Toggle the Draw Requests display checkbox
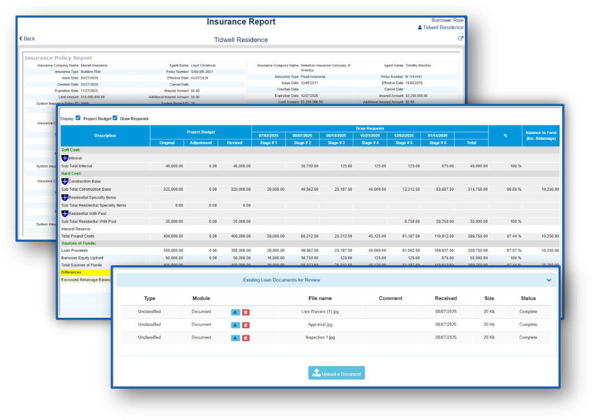 point(115,118)
